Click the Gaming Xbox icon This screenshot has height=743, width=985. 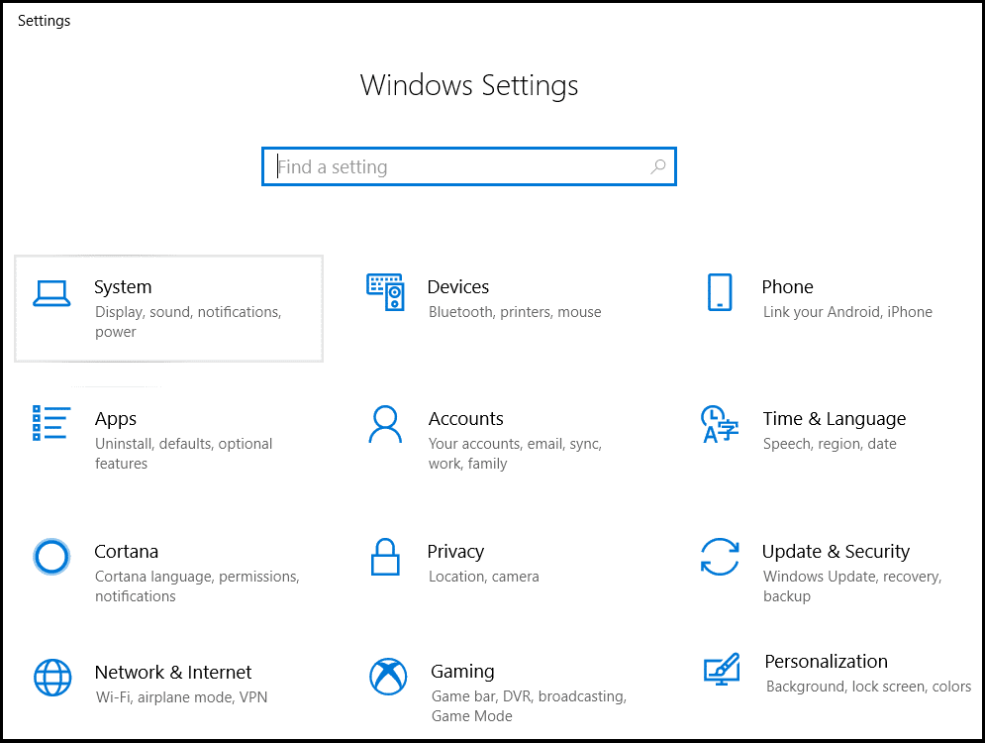387,678
